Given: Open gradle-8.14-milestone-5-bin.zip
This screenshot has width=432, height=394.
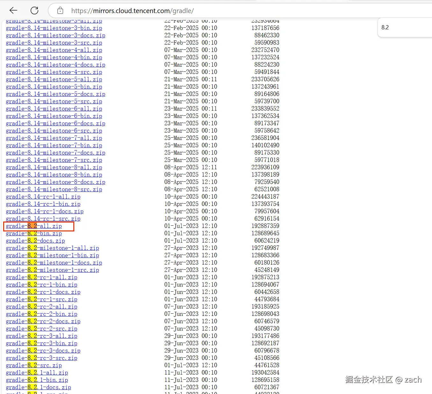Looking at the screenshot, I should click(x=54, y=87).
